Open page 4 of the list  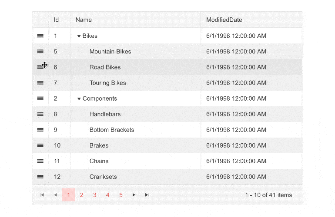(107, 195)
